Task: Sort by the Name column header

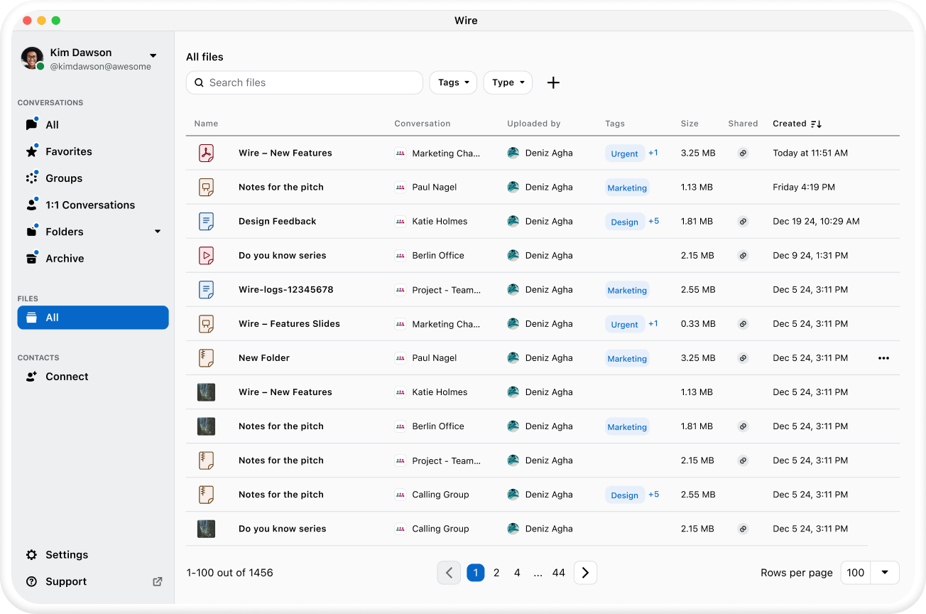Action: (x=206, y=124)
